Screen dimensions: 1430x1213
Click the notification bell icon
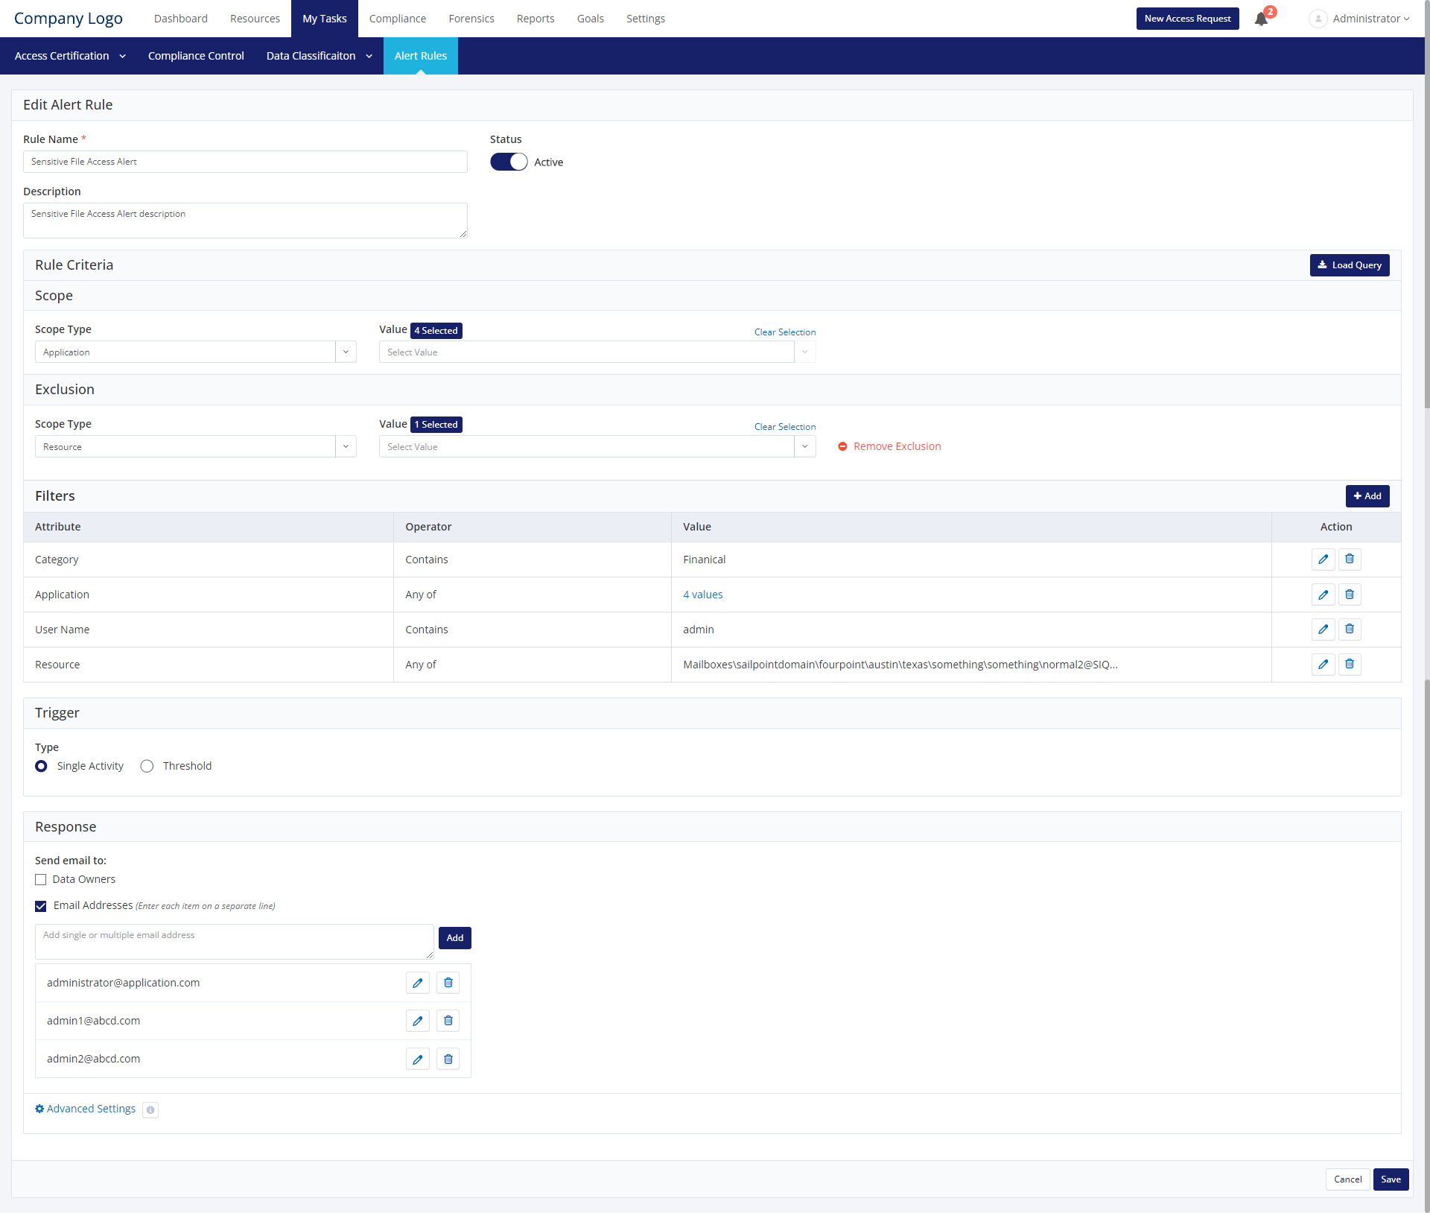point(1261,19)
